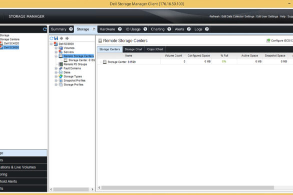
Task: Go forward with the right arrow toolbar icon
Action: 67,38
